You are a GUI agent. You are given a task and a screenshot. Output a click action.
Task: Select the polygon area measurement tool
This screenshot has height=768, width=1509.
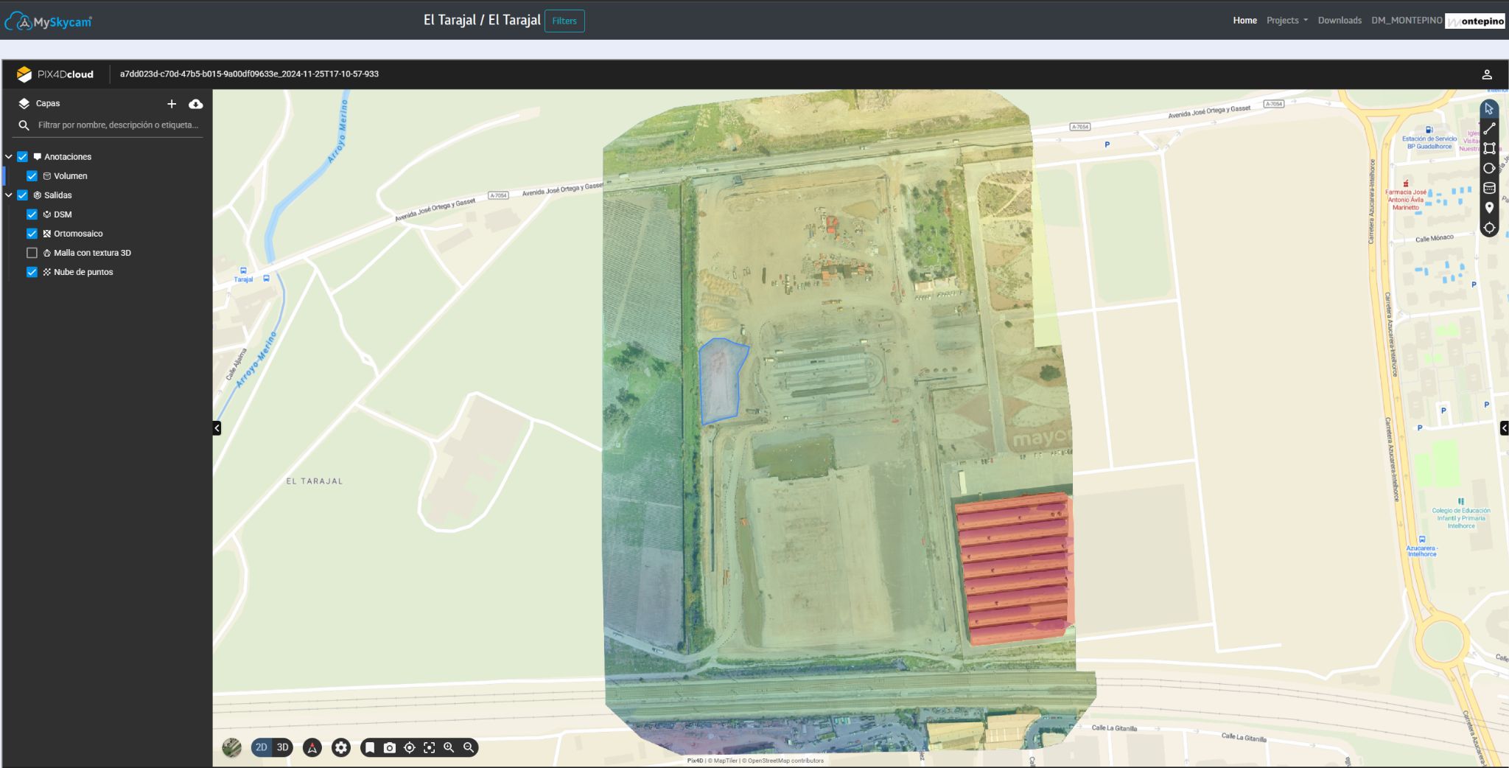coord(1489,148)
